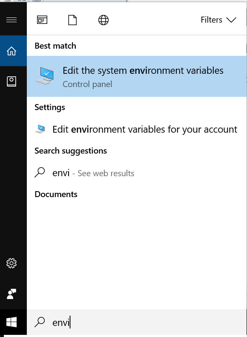Open Edit the system environment variables
Screen dimensions: 247x337
137,76
